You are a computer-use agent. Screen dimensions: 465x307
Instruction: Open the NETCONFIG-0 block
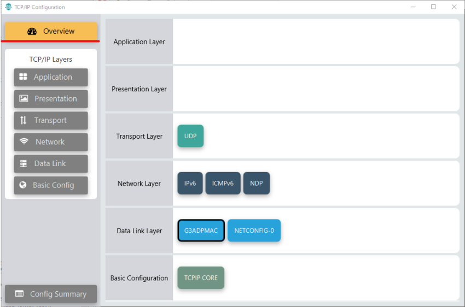254,231
